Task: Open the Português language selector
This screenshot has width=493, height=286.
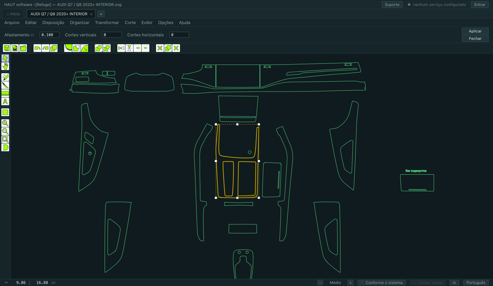Action: click(x=476, y=283)
